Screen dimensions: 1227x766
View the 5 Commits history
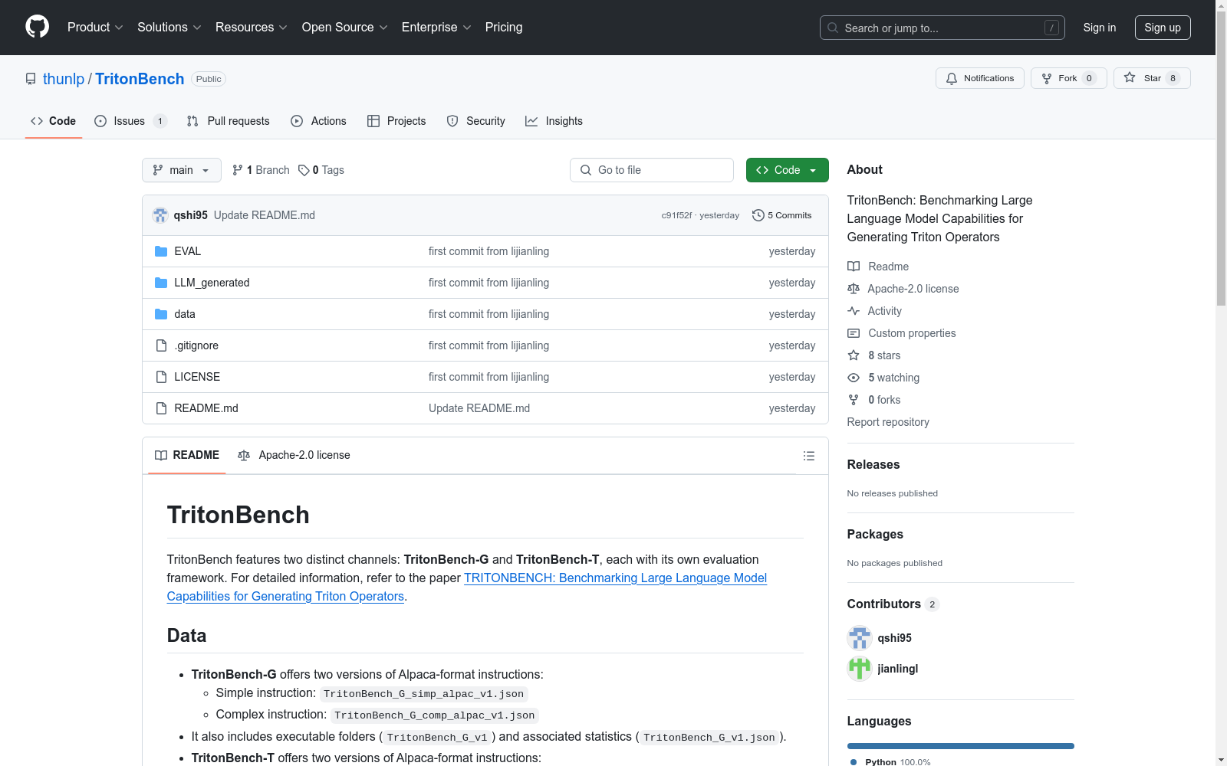(x=782, y=215)
